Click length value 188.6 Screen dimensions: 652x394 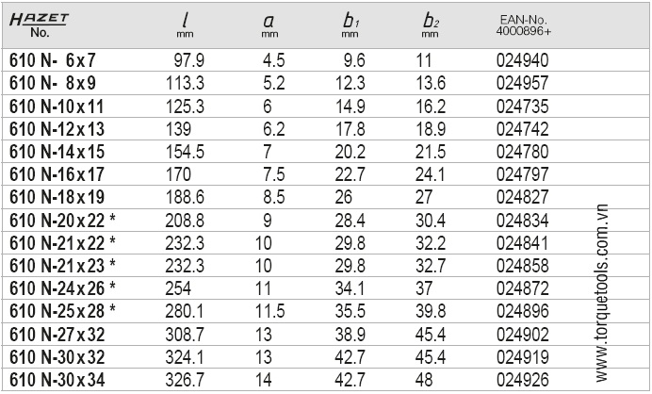(x=185, y=197)
